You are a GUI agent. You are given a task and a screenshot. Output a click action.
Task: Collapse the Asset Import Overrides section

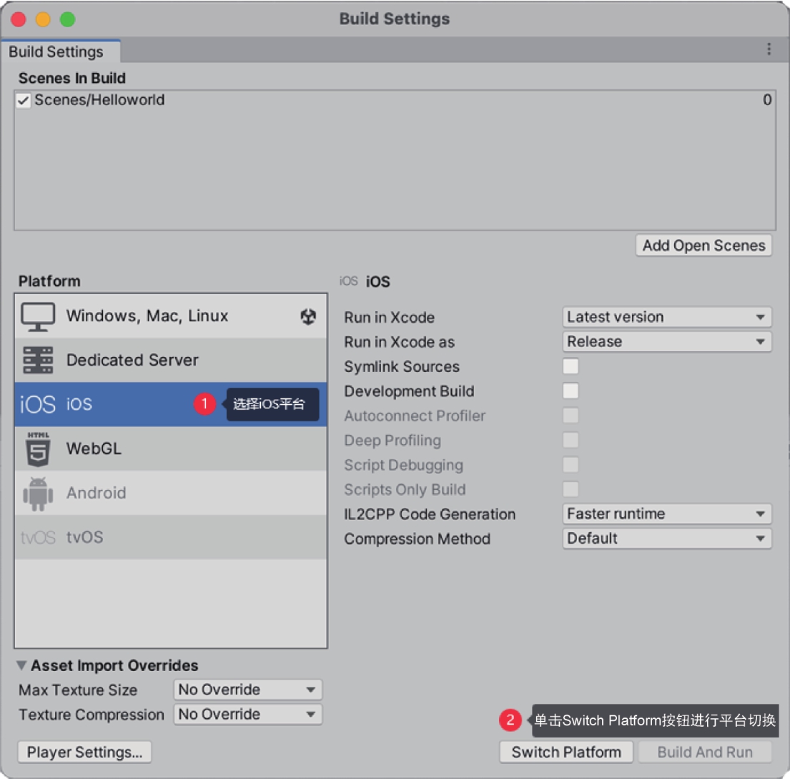click(x=21, y=665)
